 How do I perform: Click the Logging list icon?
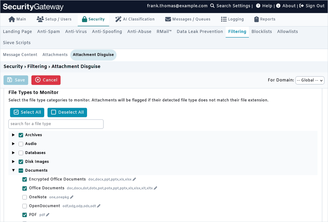pos(224,19)
